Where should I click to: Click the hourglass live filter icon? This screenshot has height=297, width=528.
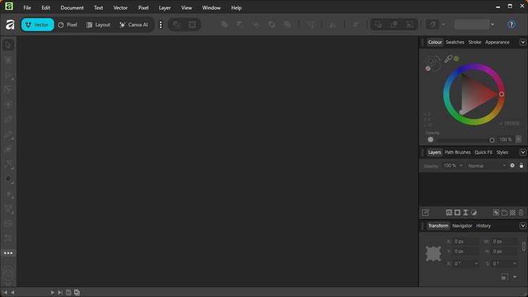(465, 213)
